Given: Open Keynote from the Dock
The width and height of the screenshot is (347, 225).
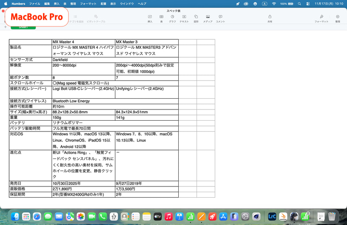Looking at the screenshot, I should (x=180, y=217).
